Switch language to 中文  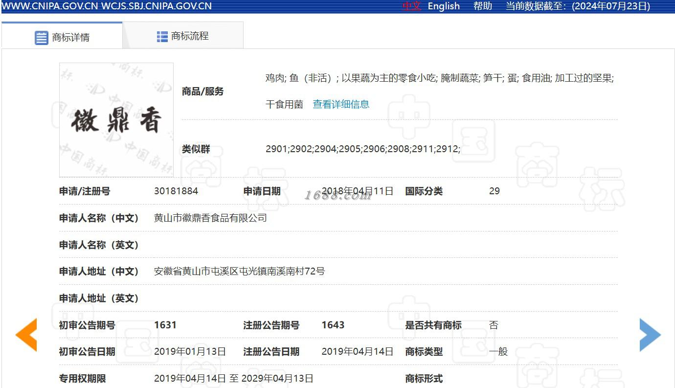pos(411,6)
